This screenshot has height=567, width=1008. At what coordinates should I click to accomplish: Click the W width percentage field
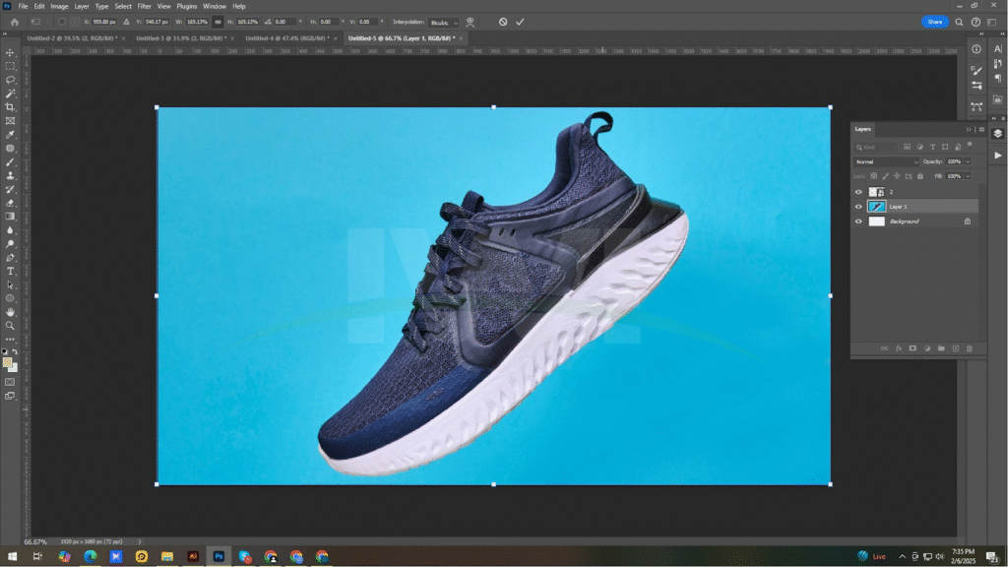pos(197,22)
